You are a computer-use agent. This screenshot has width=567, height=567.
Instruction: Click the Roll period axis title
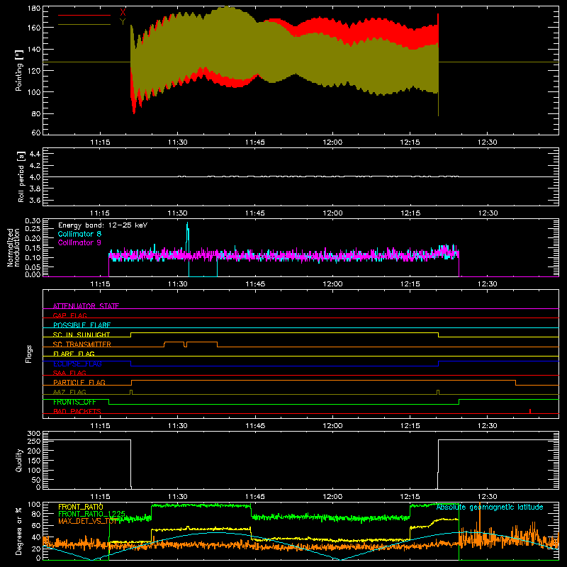21,176
